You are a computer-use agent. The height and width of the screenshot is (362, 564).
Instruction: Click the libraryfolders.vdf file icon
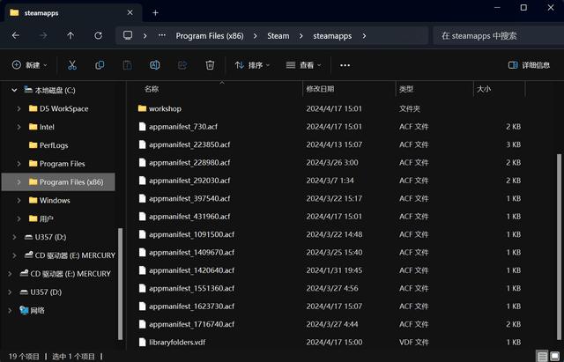tap(143, 342)
